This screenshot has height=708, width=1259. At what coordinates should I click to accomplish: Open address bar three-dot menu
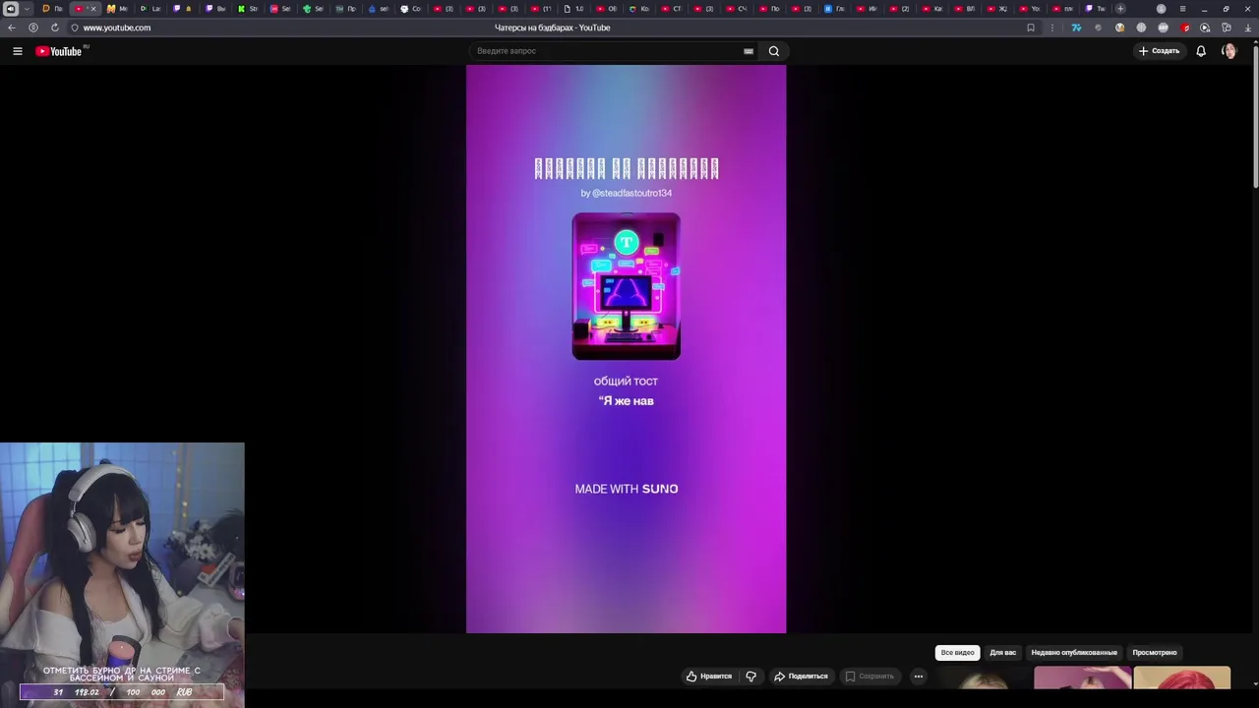(x=1052, y=28)
